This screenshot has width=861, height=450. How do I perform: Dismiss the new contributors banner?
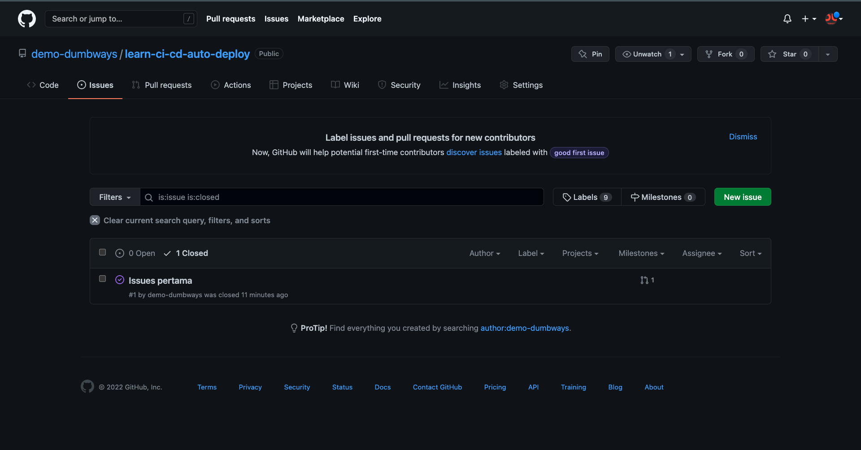pos(743,137)
